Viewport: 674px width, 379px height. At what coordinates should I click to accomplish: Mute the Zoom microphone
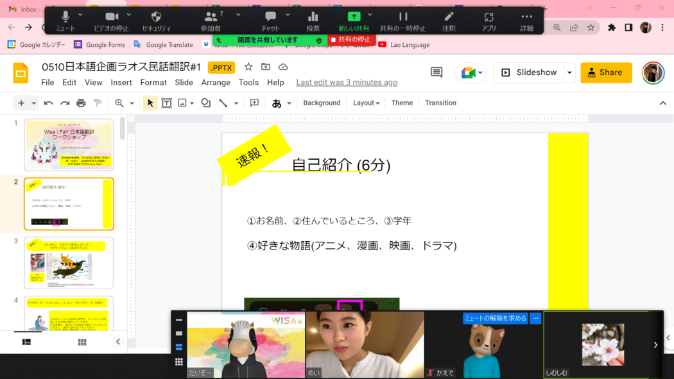point(65,21)
